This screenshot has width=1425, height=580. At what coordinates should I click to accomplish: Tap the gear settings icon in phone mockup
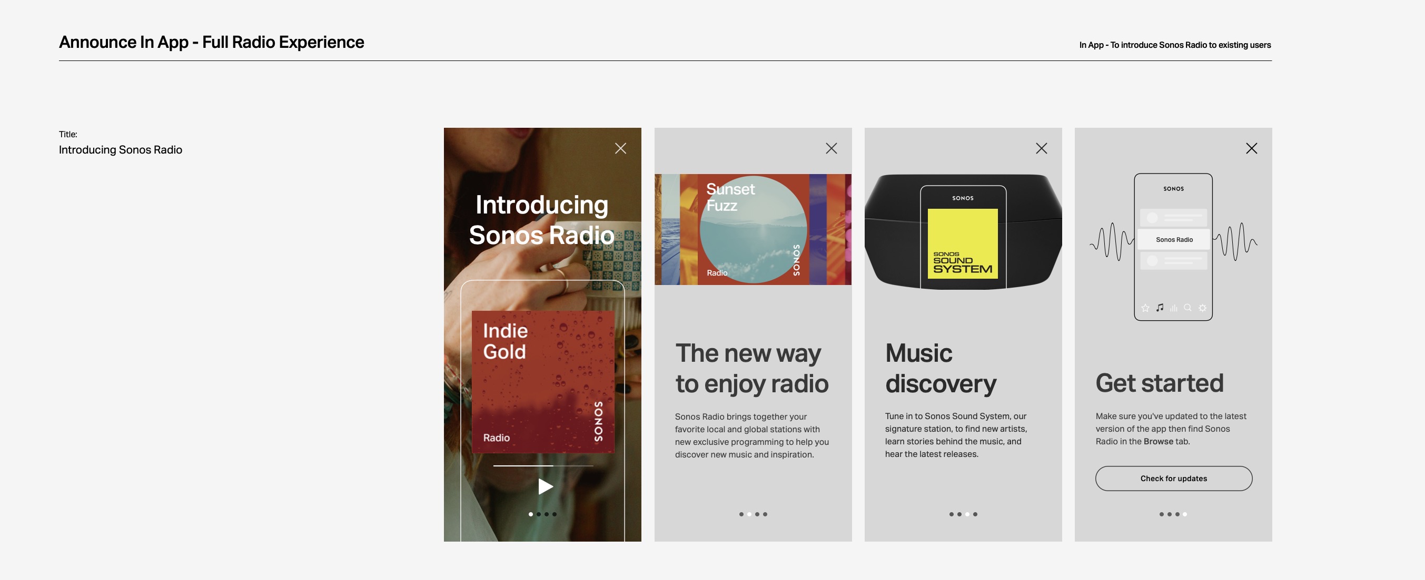coord(1202,308)
